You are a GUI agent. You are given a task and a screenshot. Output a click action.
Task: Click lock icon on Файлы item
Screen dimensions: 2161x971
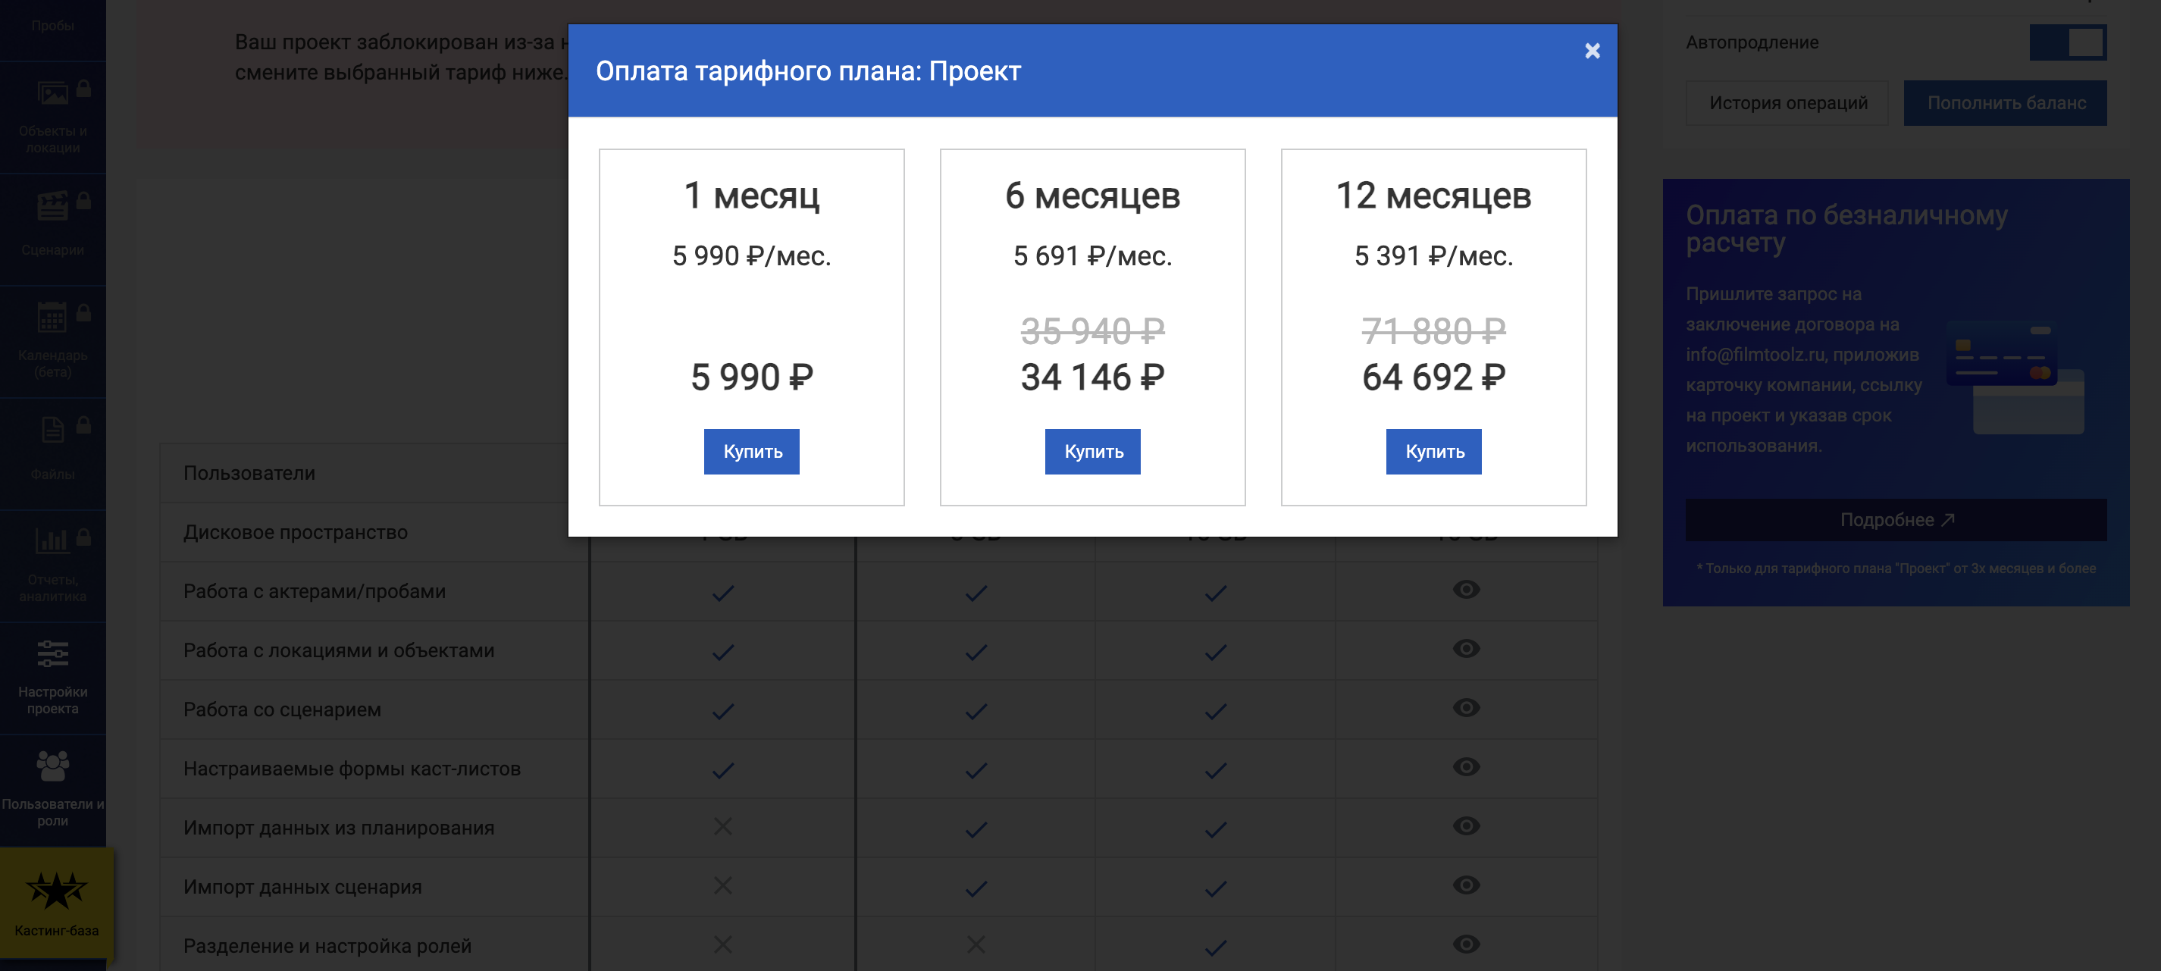[84, 425]
